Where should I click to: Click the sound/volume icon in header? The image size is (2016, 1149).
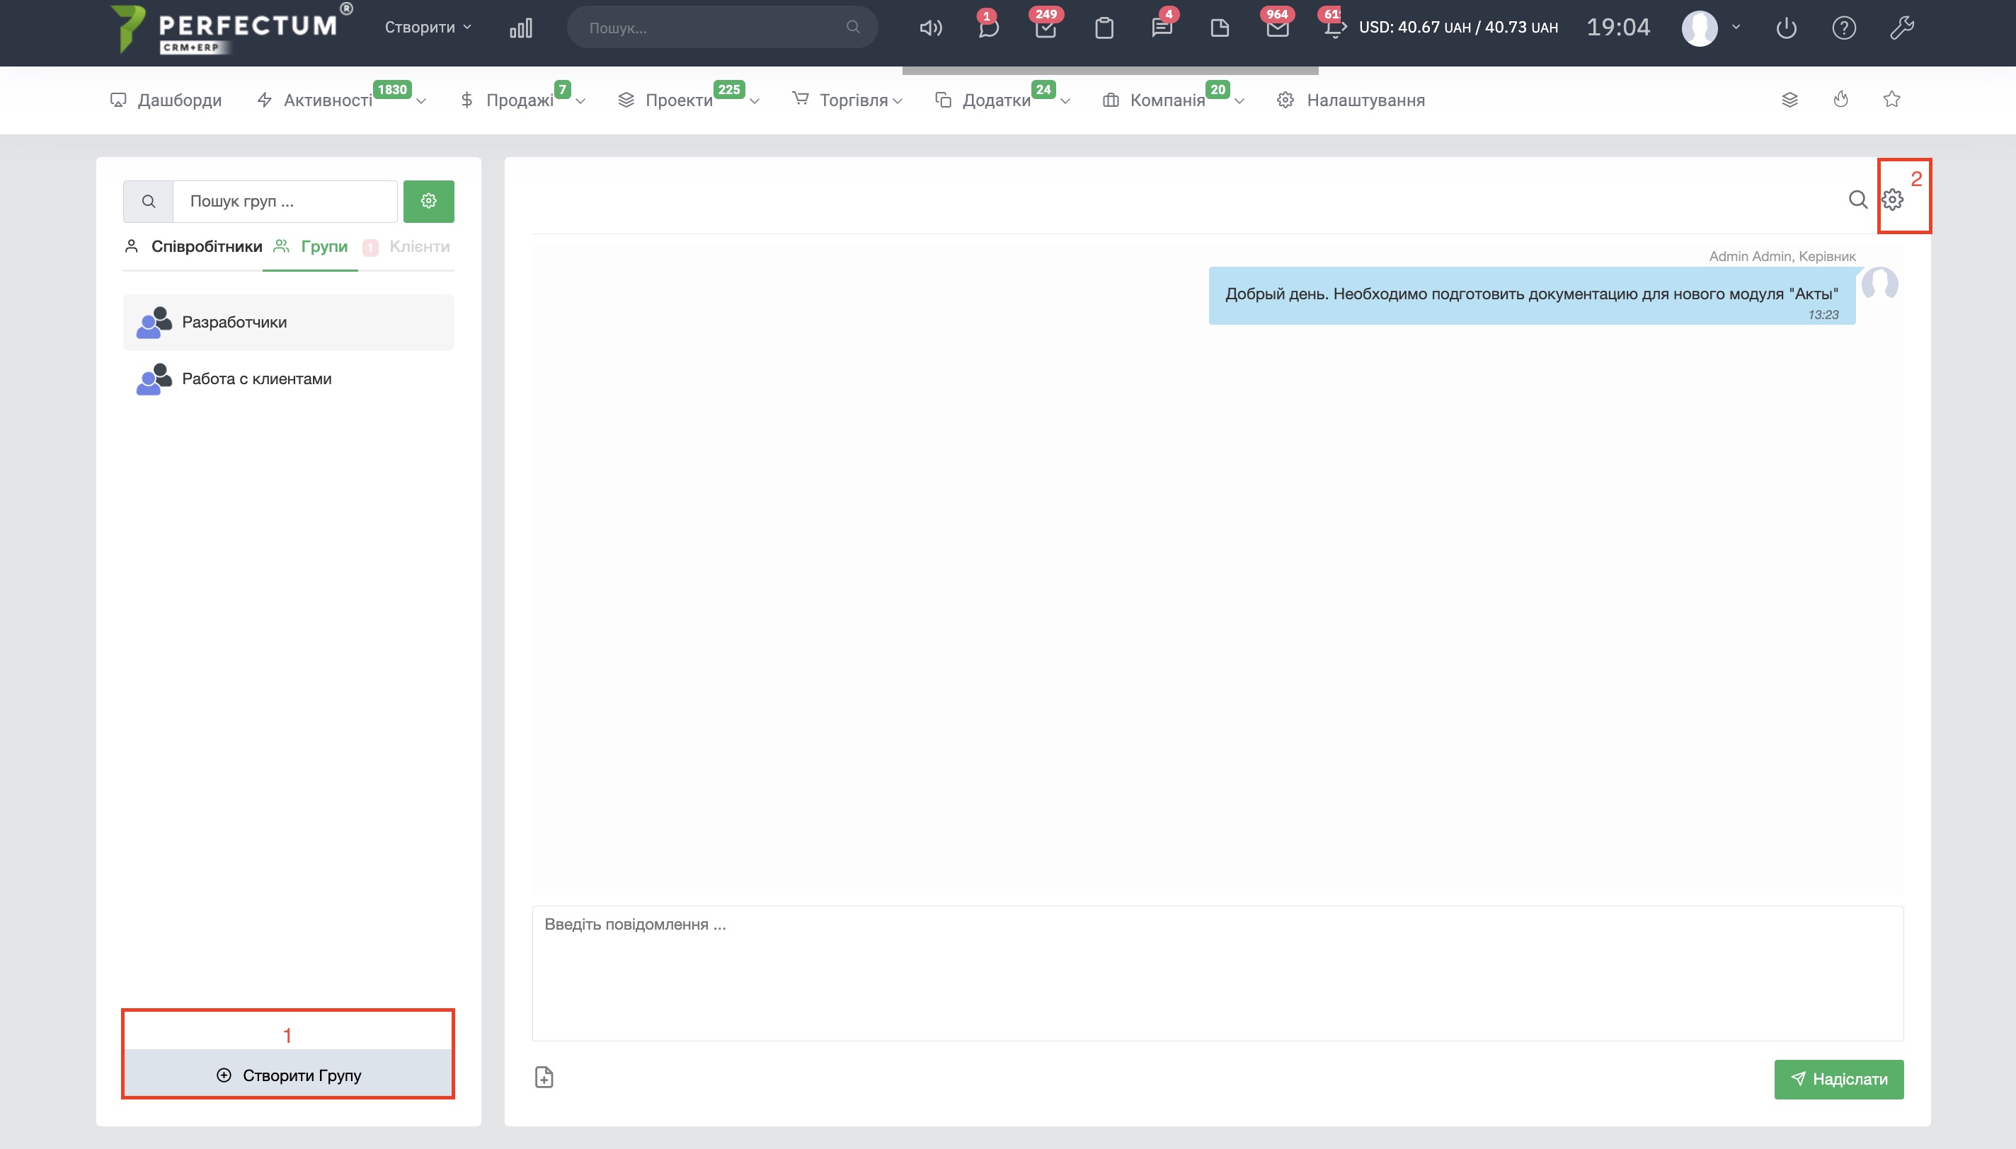point(931,28)
